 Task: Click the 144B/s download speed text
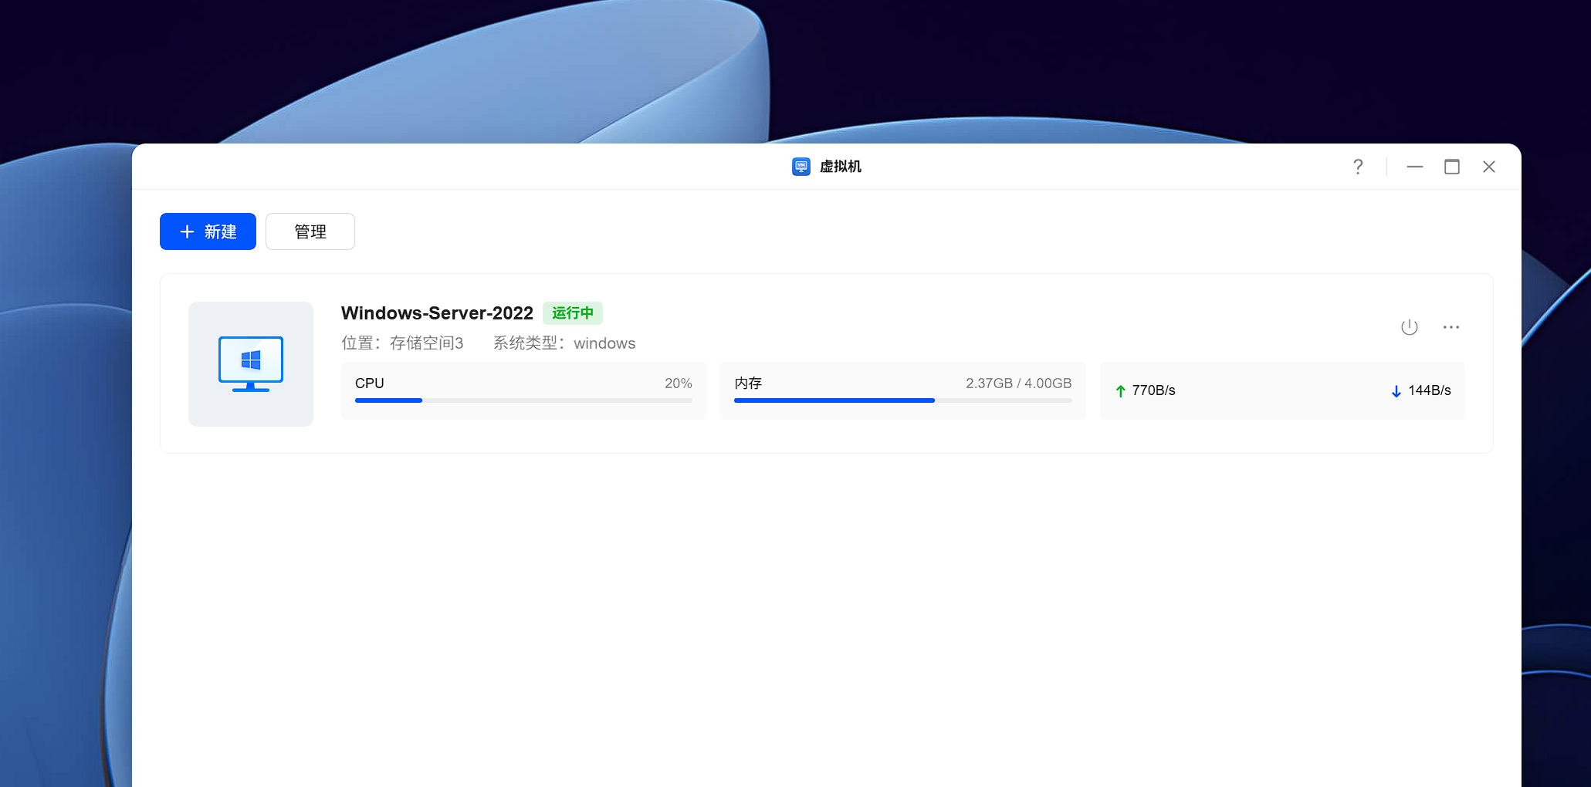click(1430, 390)
